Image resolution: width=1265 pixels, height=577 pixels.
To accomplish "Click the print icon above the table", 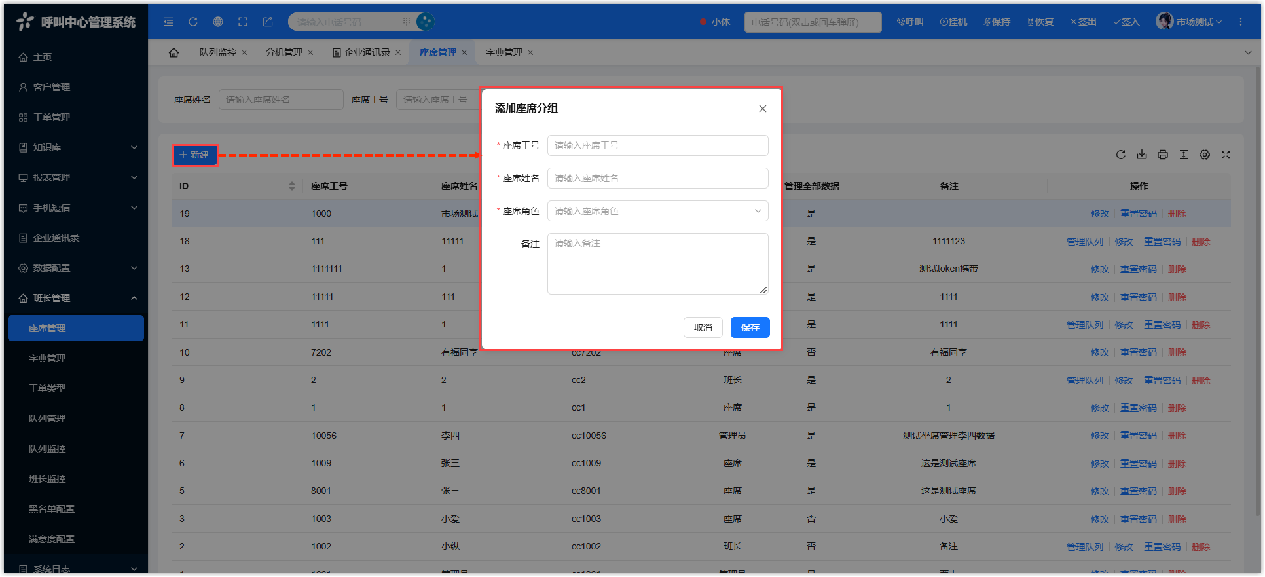I will pos(1163,155).
